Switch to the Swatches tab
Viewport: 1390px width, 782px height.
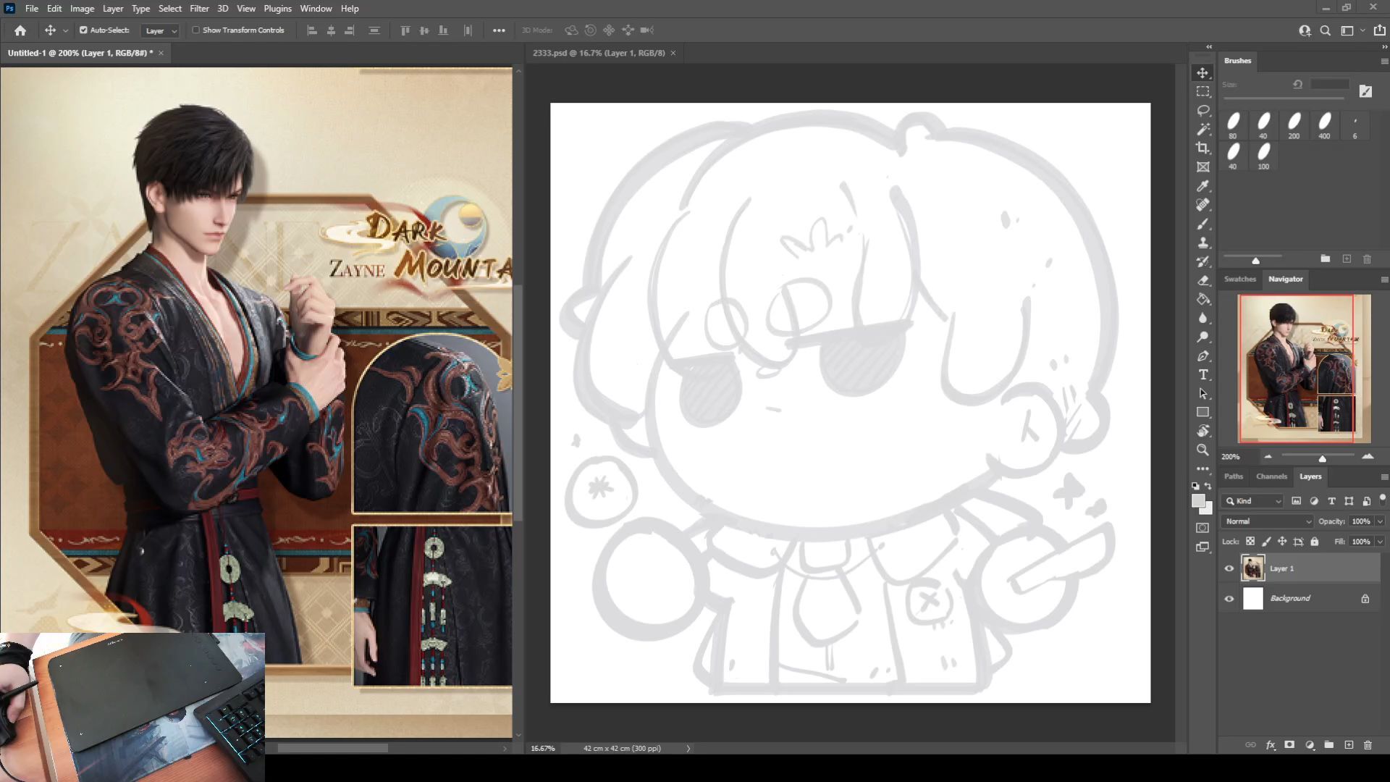[x=1239, y=279]
